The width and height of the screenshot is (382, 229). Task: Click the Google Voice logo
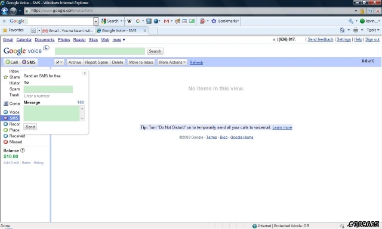click(26, 51)
